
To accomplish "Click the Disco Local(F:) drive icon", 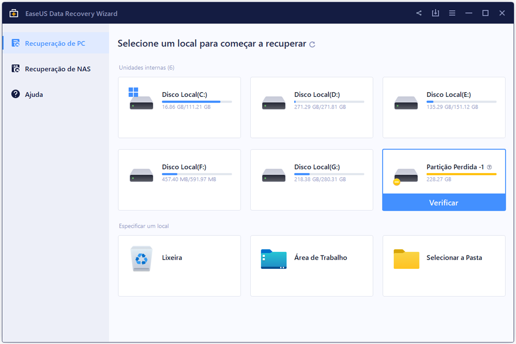I will pos(141,175).
